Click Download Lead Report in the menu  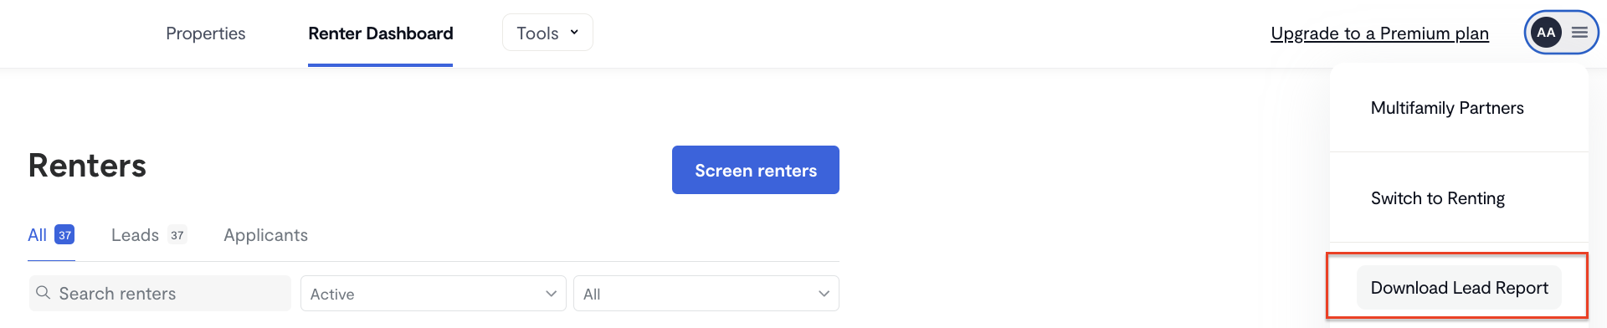pos(1459,288)
